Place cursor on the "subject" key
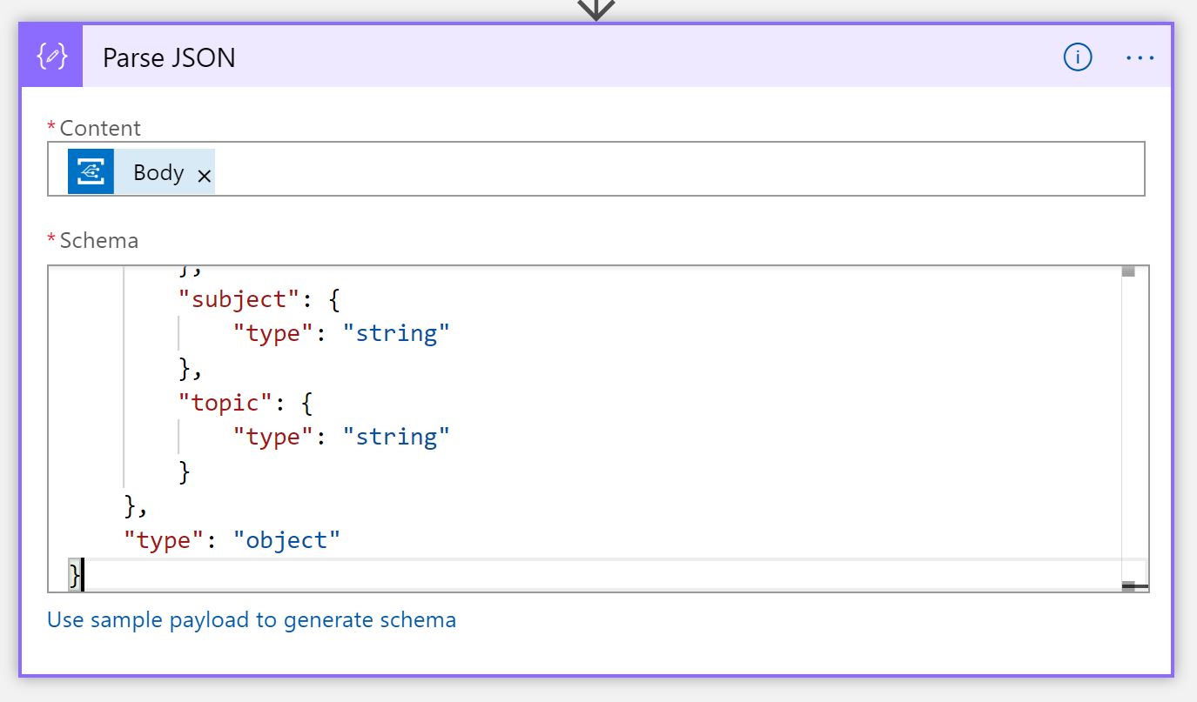The height and width of the screenshot is (702, 1197). pyautogui.click(x=232, y=299)
